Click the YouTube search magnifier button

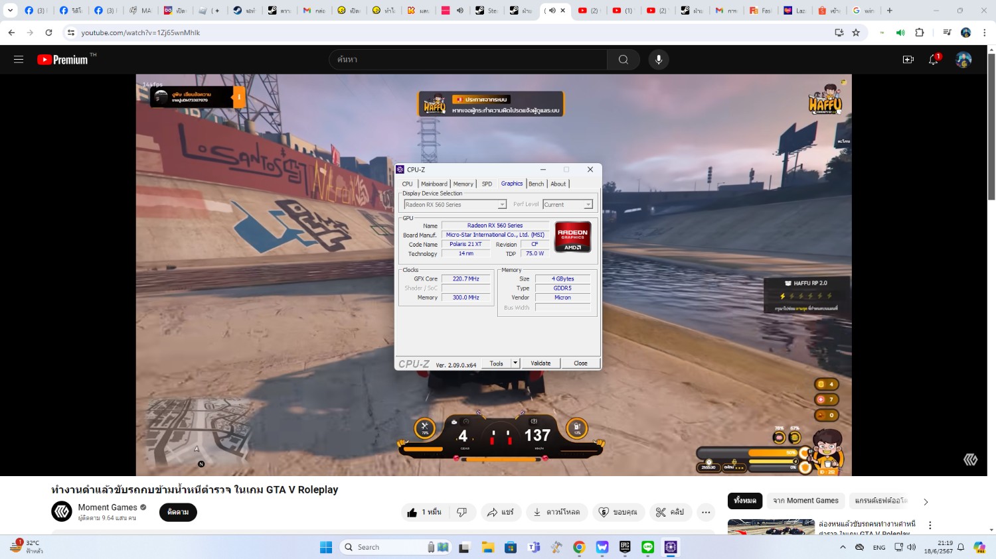coord(623,60)
